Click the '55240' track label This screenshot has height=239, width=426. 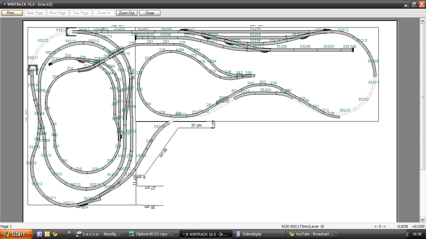click(x=39, y=114)
